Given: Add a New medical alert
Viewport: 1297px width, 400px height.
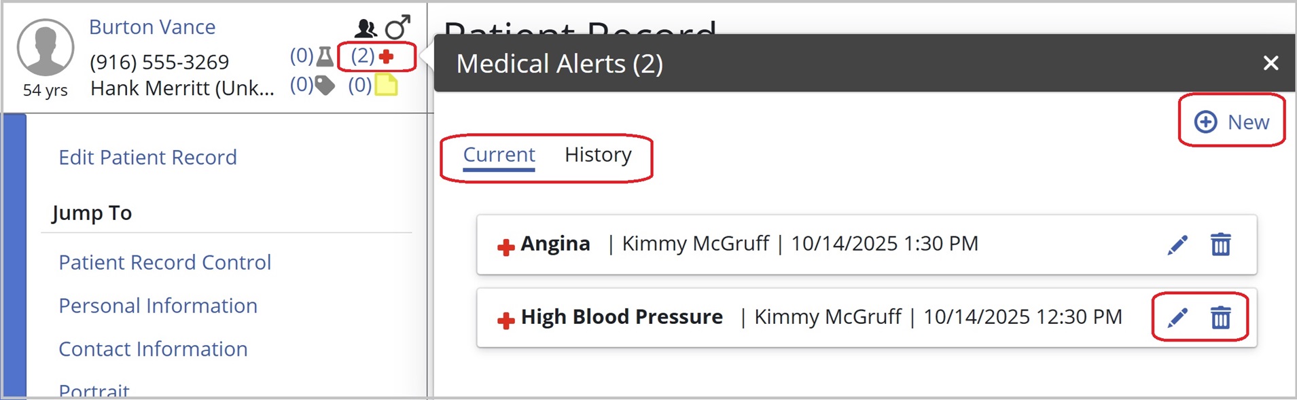Looking at the screenshot, I should (x=1232, y=122).
